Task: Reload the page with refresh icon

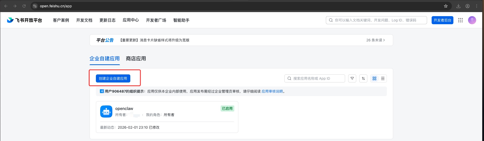Action: click(24, 6)
